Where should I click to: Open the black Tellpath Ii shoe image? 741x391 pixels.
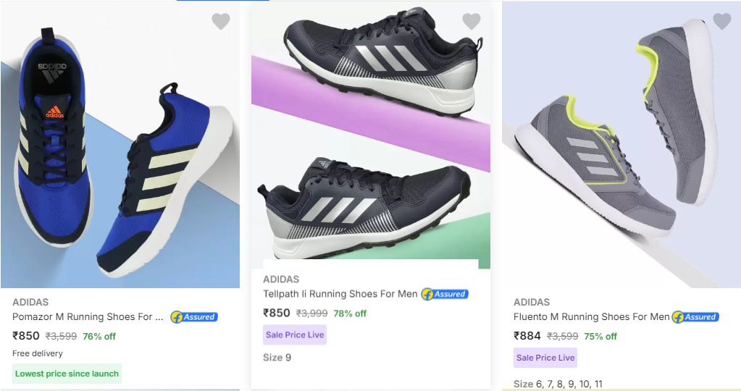(x=370, y=138)
